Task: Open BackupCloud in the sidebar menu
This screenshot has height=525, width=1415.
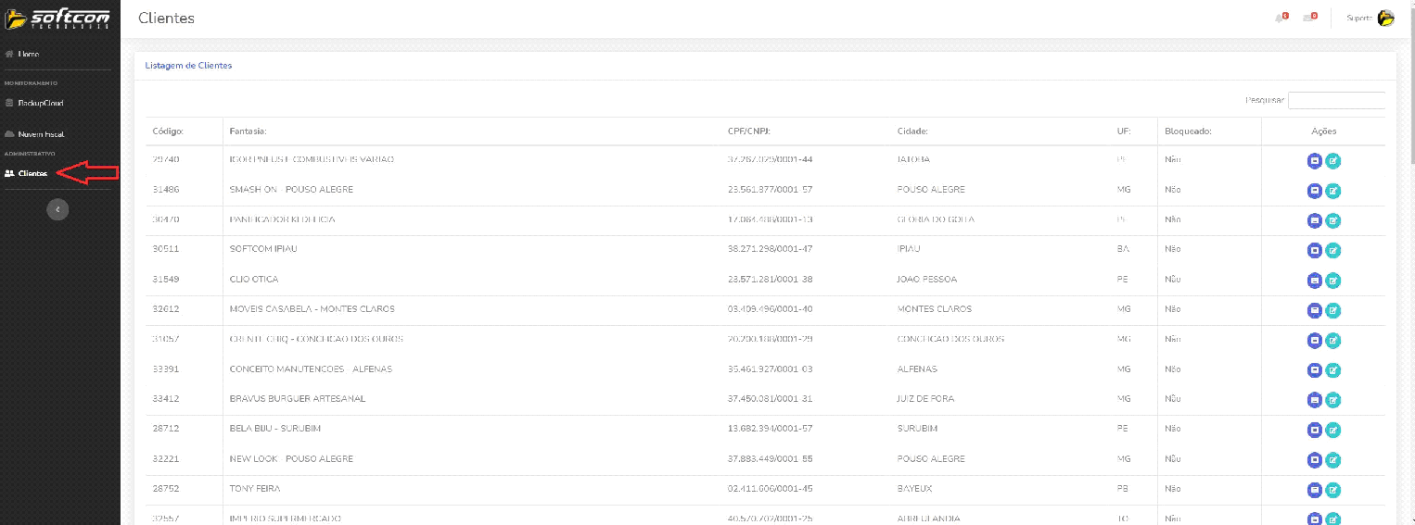Action: tap(40, 103)
